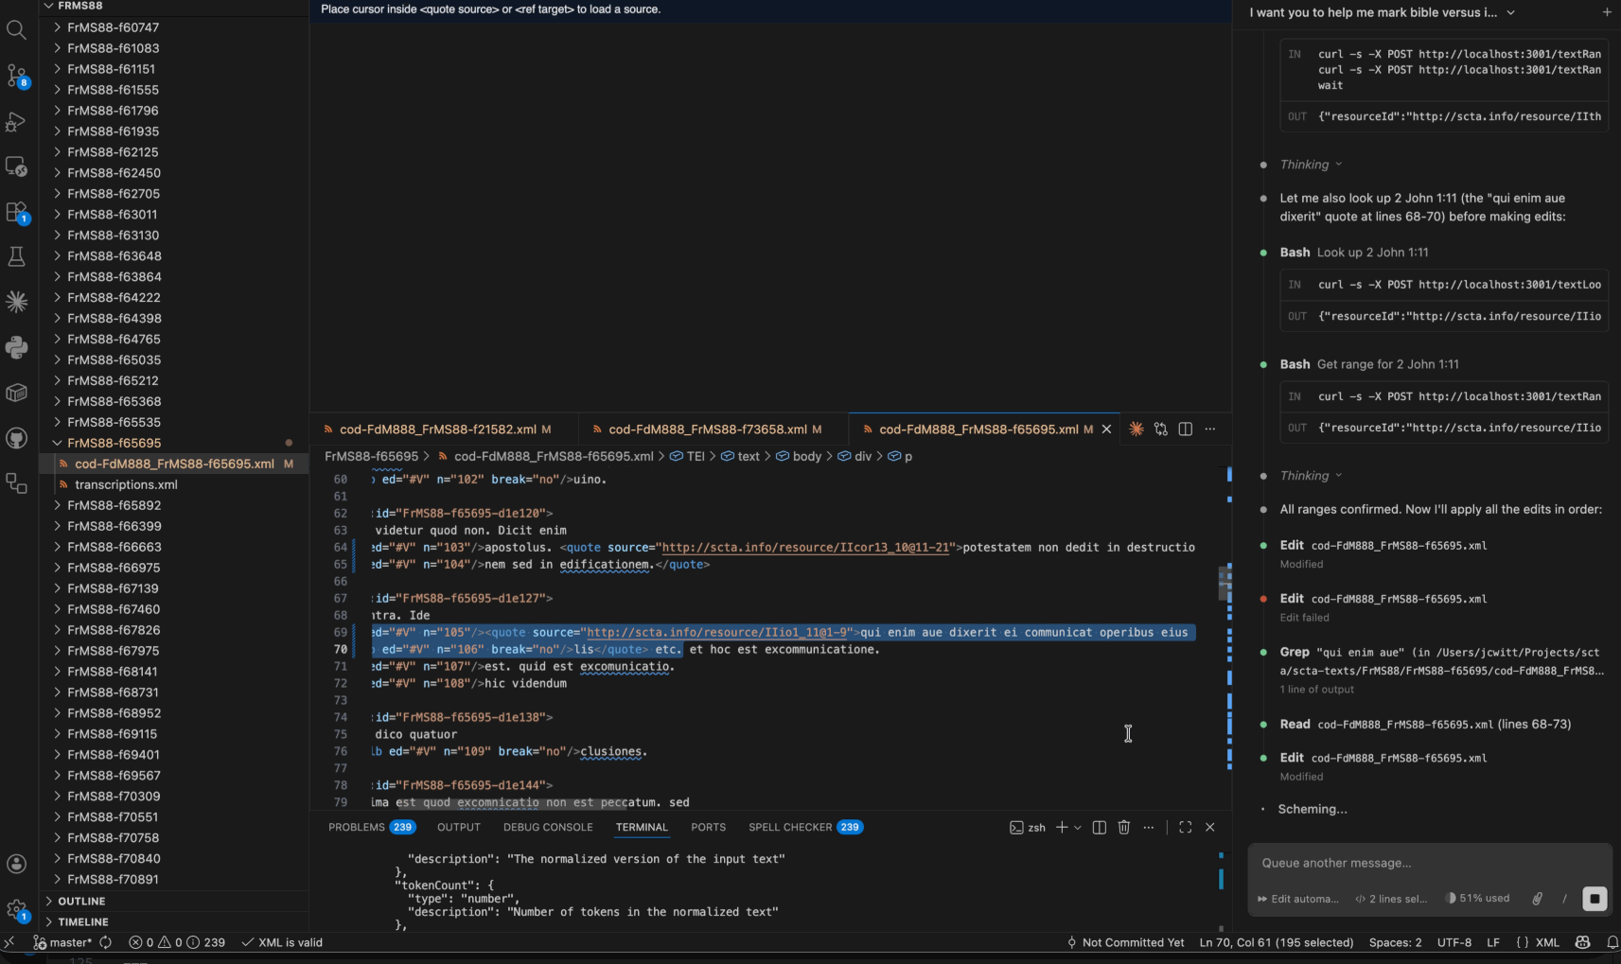Switch to cod-FdM888_FrMS88-f21582.xml tab
The image size is (1621, 964).
click(436, 429)
